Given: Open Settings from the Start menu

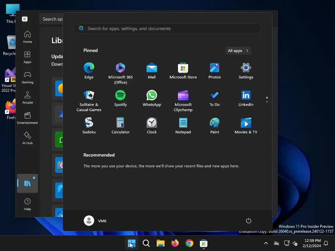Looking at the screenshot, I should [x=246, y=71].
